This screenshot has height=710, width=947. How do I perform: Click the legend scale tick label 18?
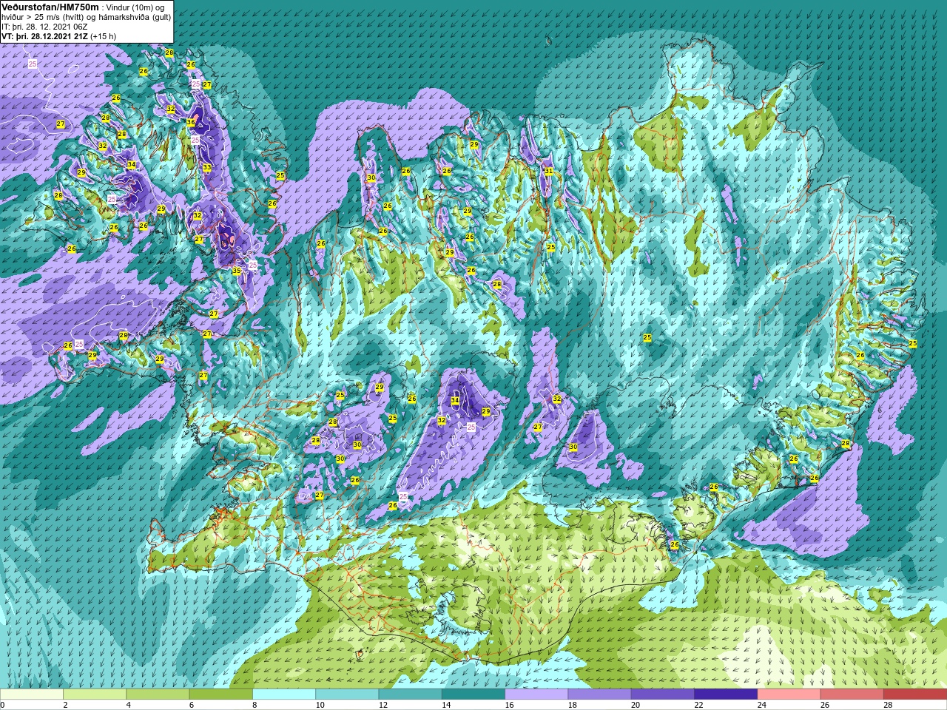click(x=572, y=705)
